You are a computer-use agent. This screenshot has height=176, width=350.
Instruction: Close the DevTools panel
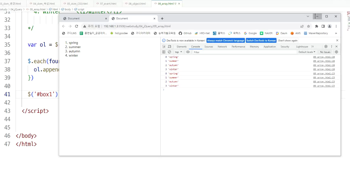(336, 46)
